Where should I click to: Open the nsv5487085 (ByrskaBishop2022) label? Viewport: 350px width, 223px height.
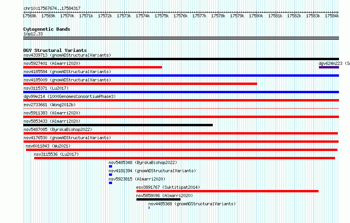pos(58,129)
